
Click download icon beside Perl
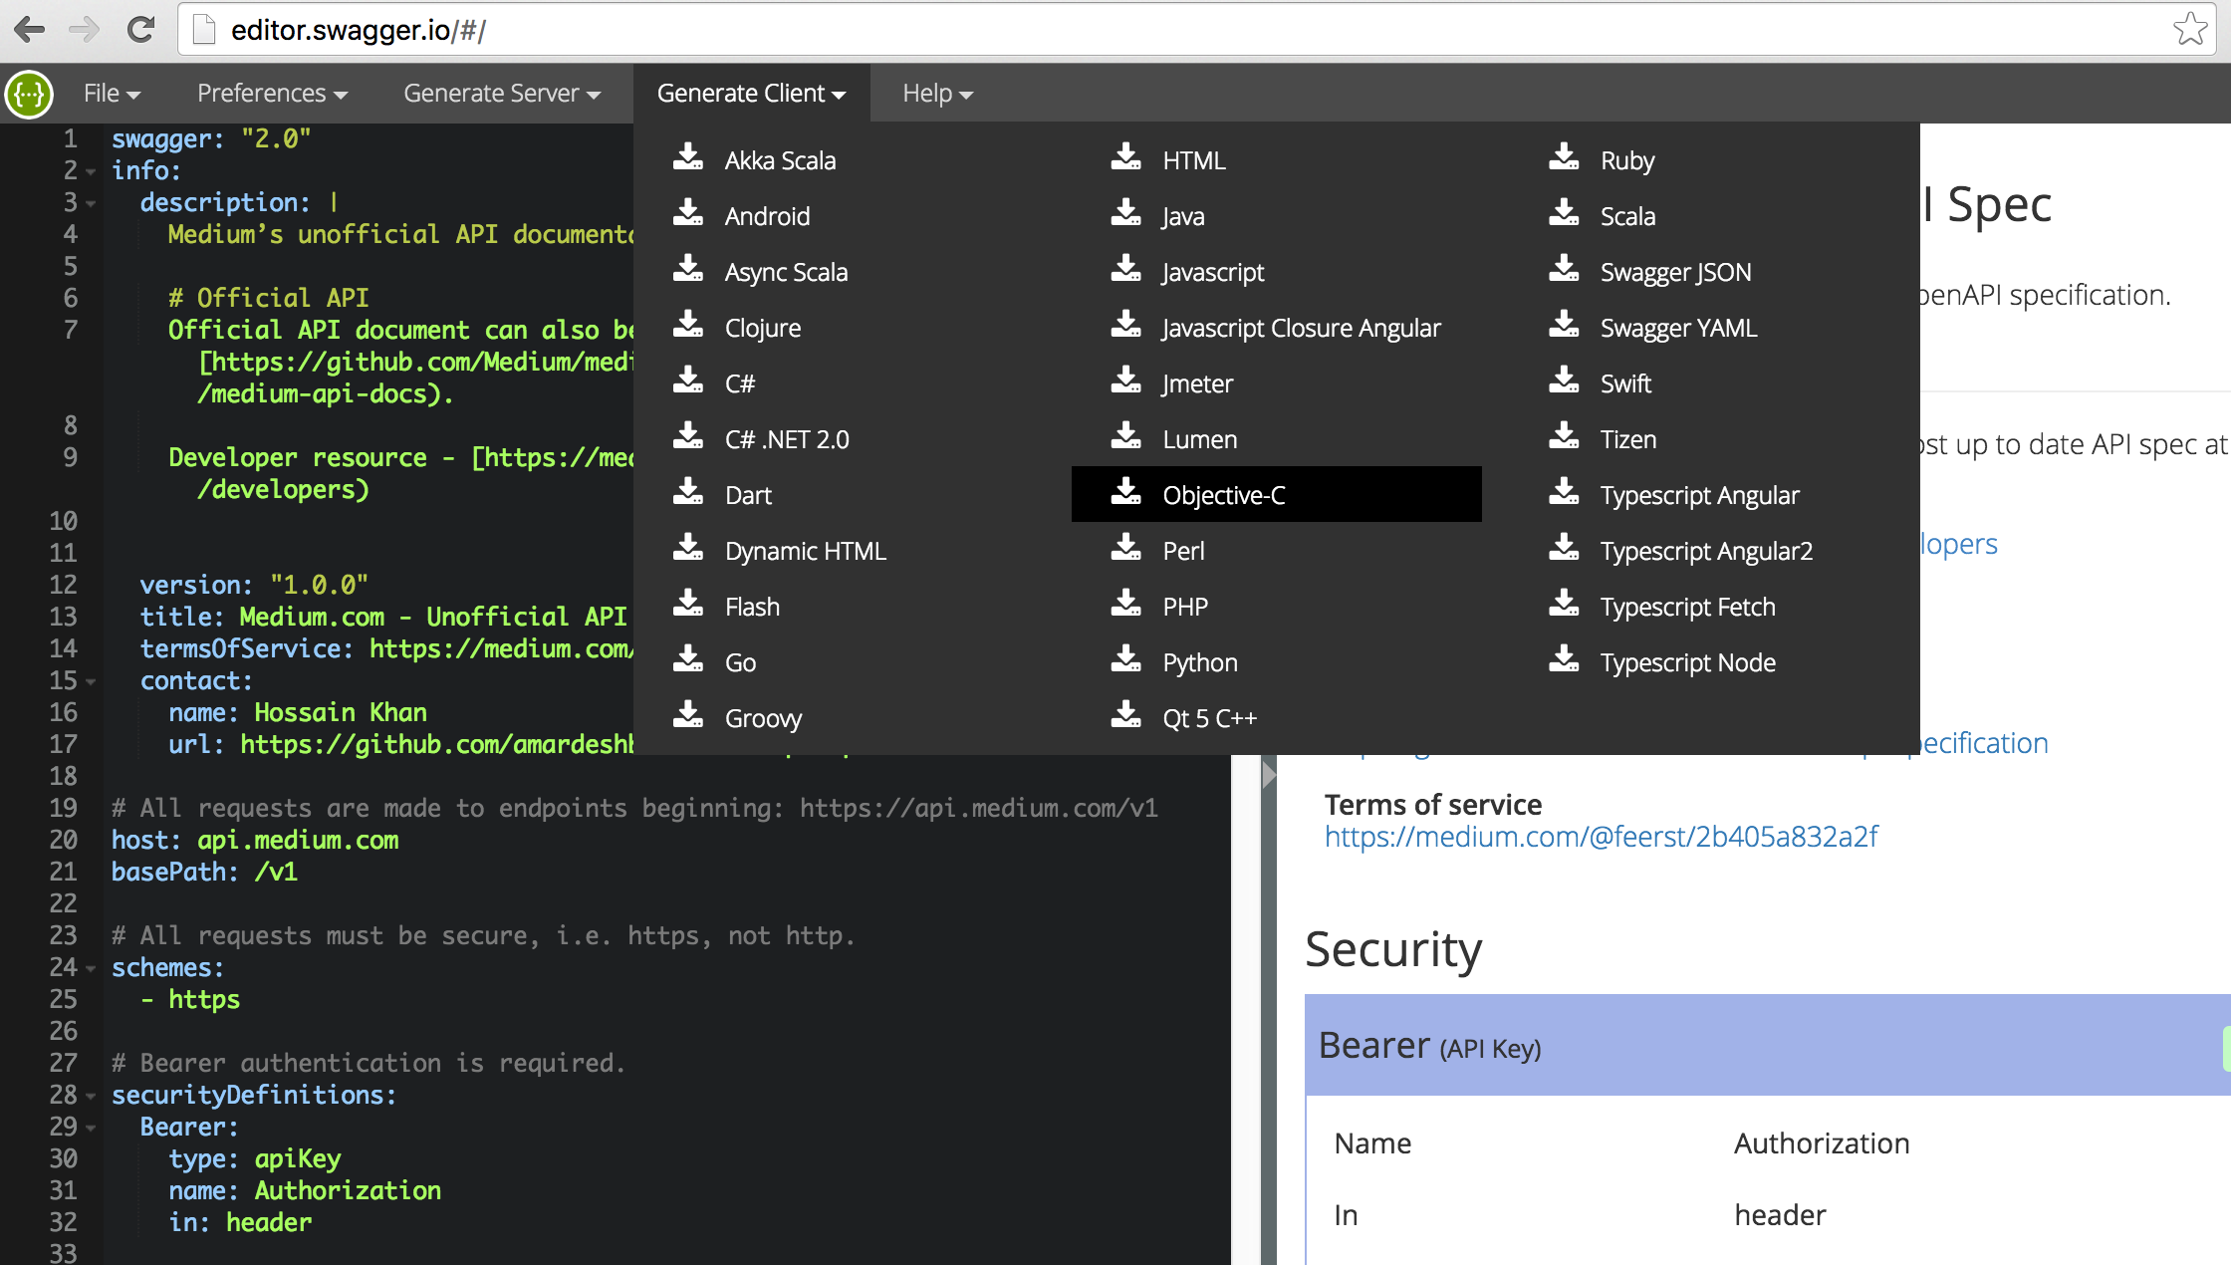tap(1126, 547)
